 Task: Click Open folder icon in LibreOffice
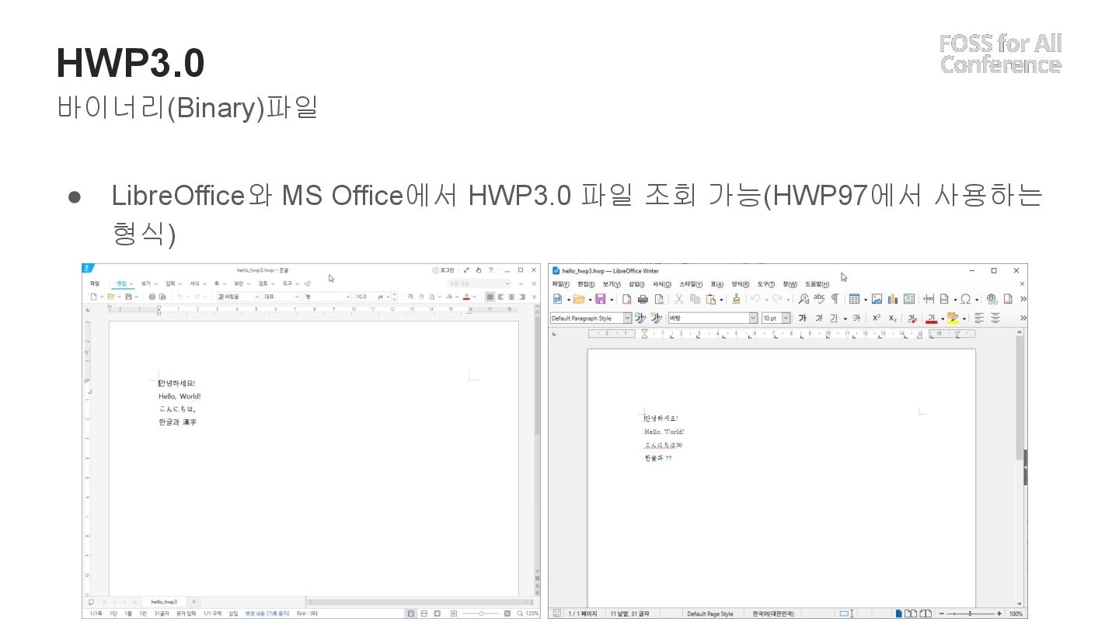coord(578,299)
